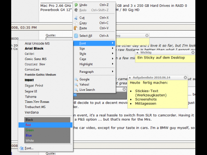Select Segoe UI font
This screenshot has height=155, width=207.
(x=45, y=91)
